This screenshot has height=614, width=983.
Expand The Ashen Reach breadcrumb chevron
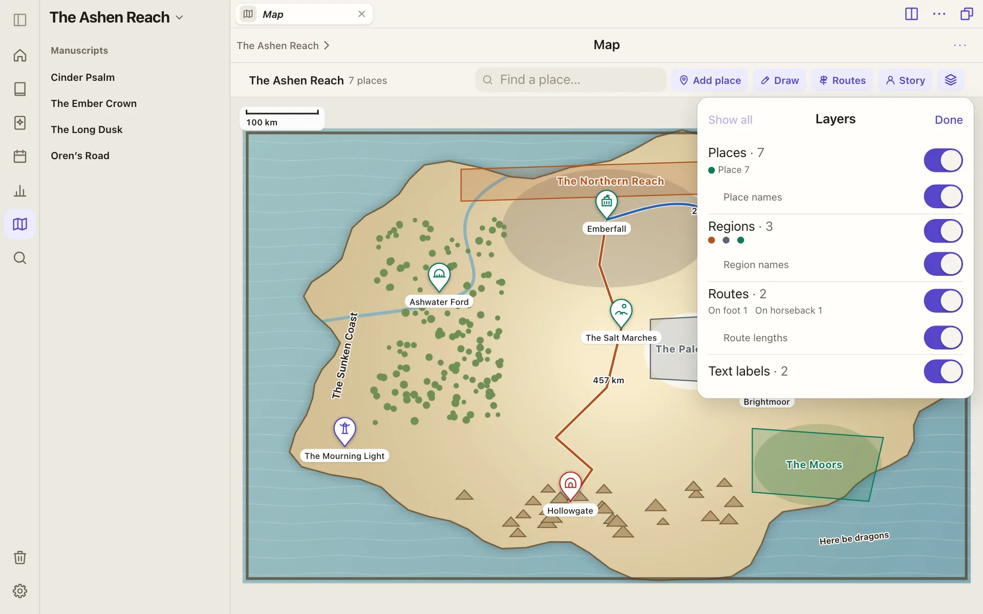(x=327, y=46)
